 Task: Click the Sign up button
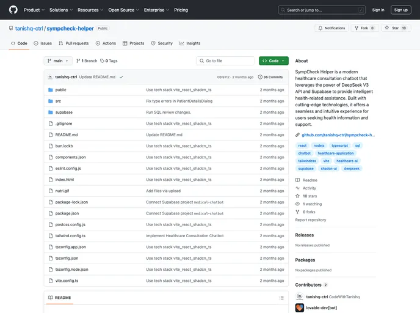tap(400, 10)
